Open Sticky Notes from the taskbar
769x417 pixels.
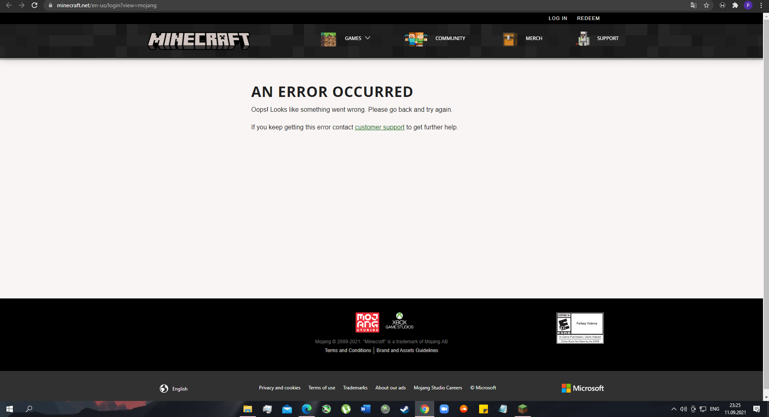pyautogui.click(x=483, y=409)
